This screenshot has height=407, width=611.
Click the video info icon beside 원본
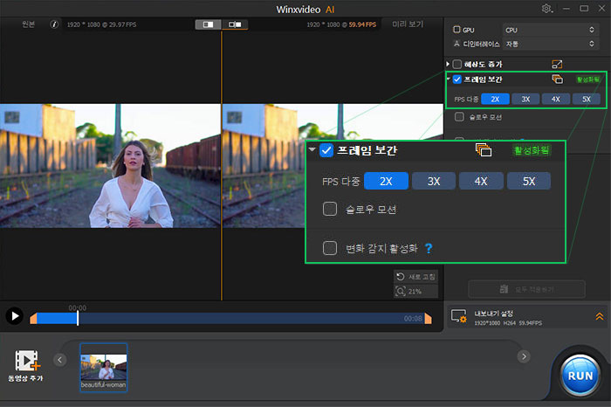click(55, 25)
